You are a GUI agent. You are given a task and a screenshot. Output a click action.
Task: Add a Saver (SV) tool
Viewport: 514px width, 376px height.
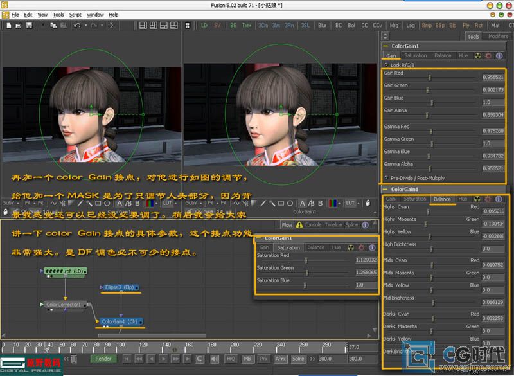pyautogui.click(x=217, y=26)
